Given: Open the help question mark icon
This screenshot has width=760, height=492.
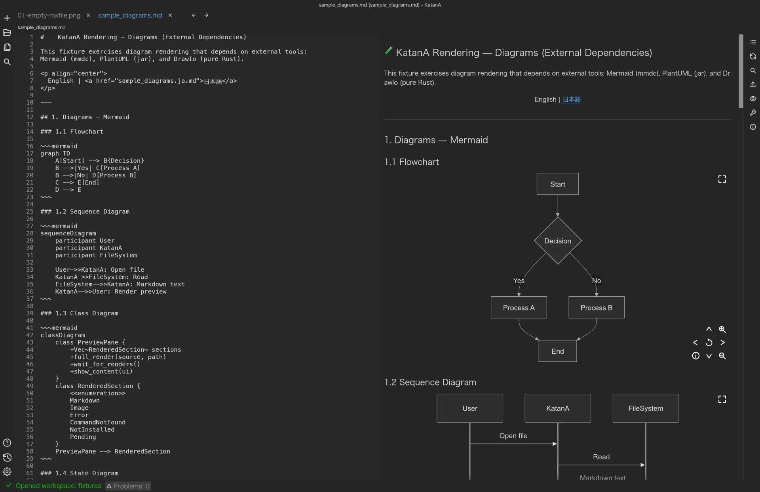Looking at the screenshot, I should click(x=7, y=443).
